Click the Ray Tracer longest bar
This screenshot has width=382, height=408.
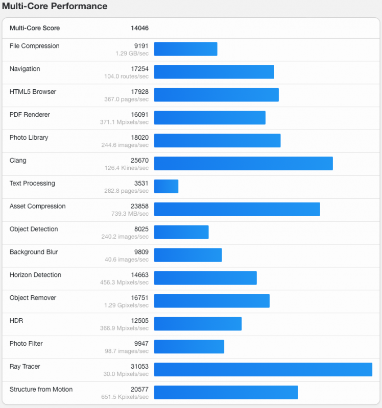263,370
